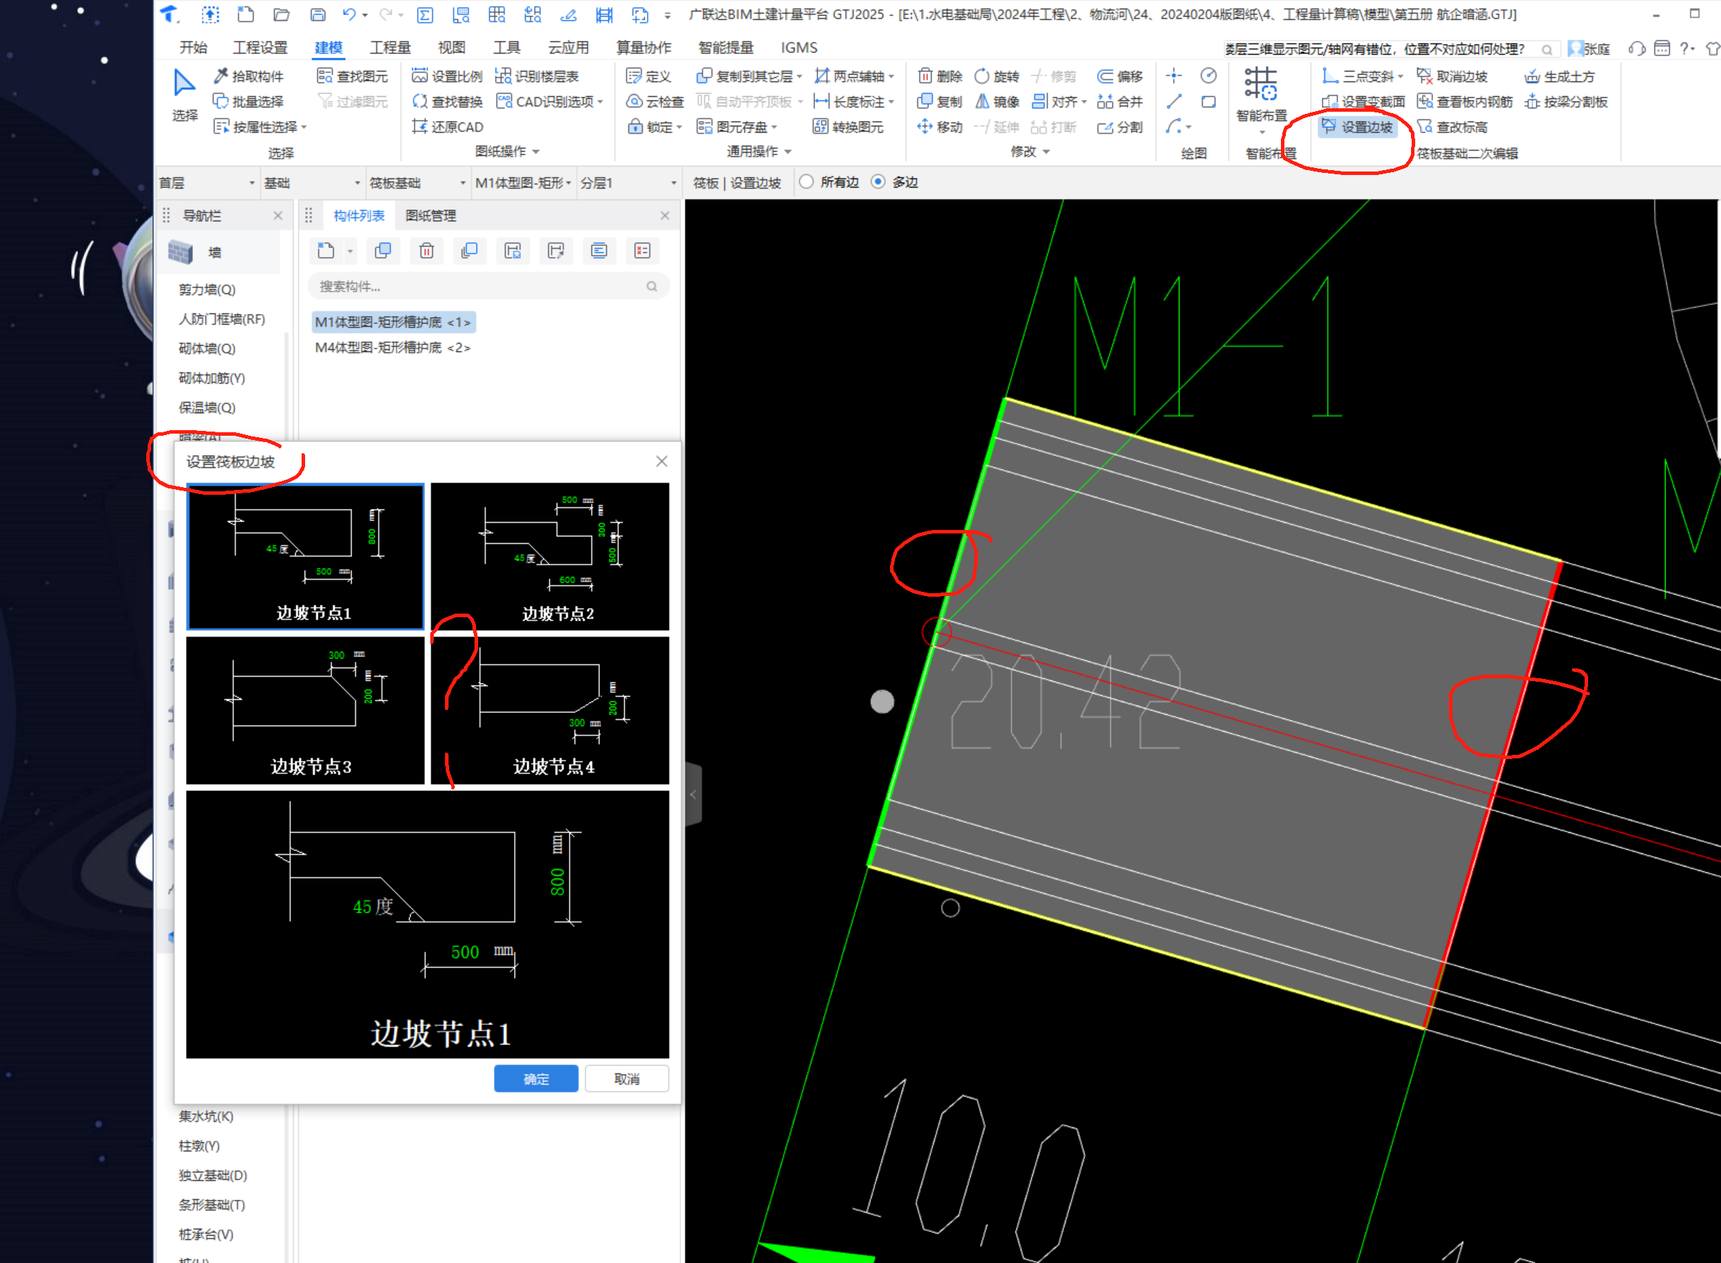Expand 筏板基础 dropdown in toolbar
1721x1263 pixels.
click(x=464, y=181)
